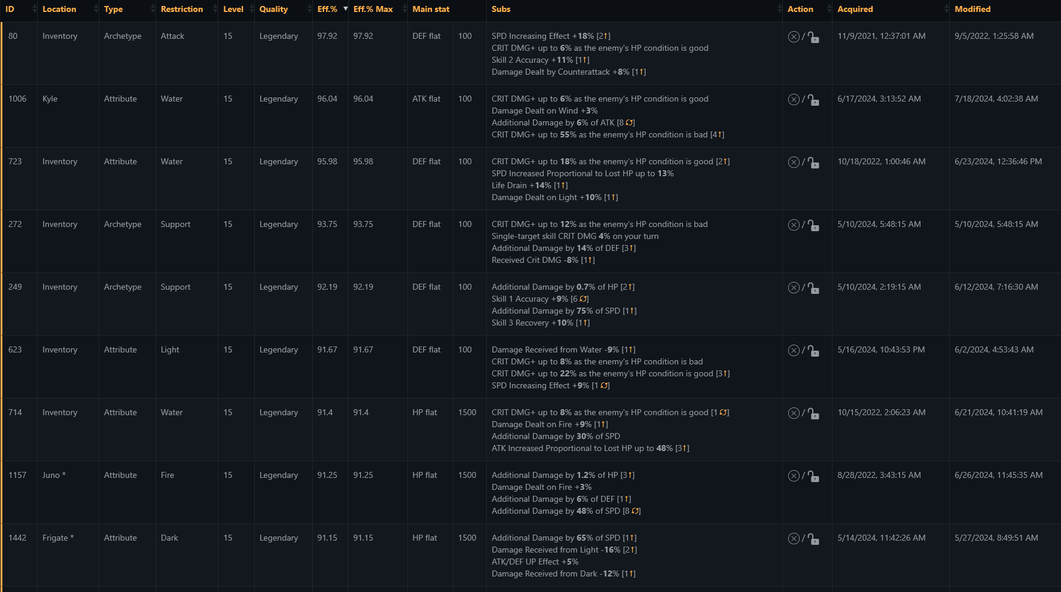Click the HP flat cell in ID 714 row

coord(425,412)
